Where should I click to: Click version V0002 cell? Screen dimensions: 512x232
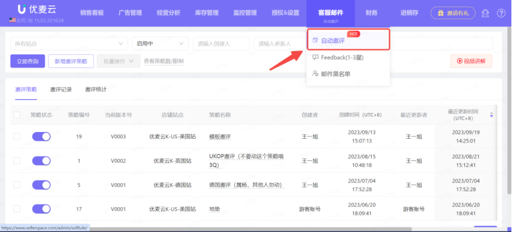pos(118,161)
